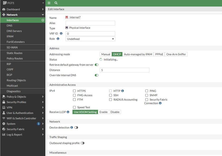Open the FGT1 device dropdown

point(43,3)
